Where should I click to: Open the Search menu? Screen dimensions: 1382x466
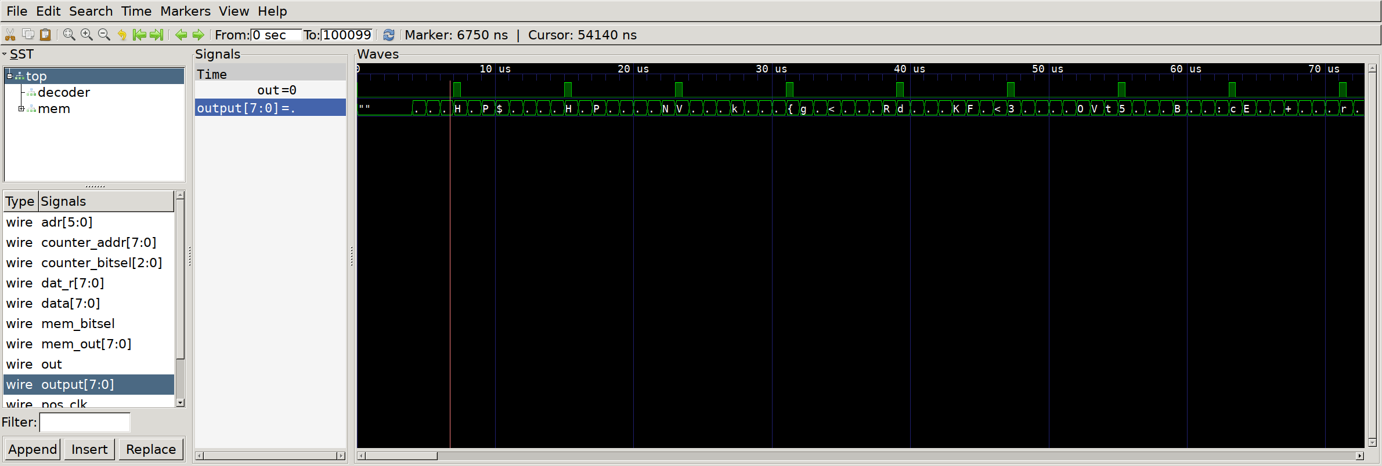point(91,11)
